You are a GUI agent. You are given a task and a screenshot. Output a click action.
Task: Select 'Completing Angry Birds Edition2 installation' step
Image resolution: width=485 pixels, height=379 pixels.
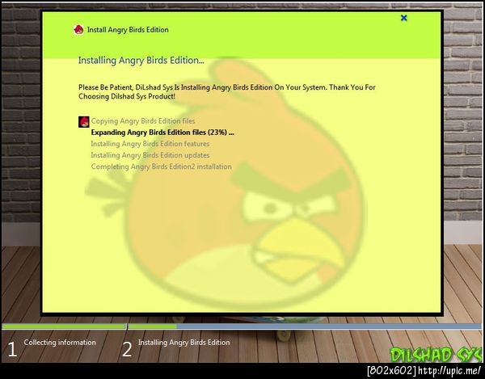click(161, 166)
